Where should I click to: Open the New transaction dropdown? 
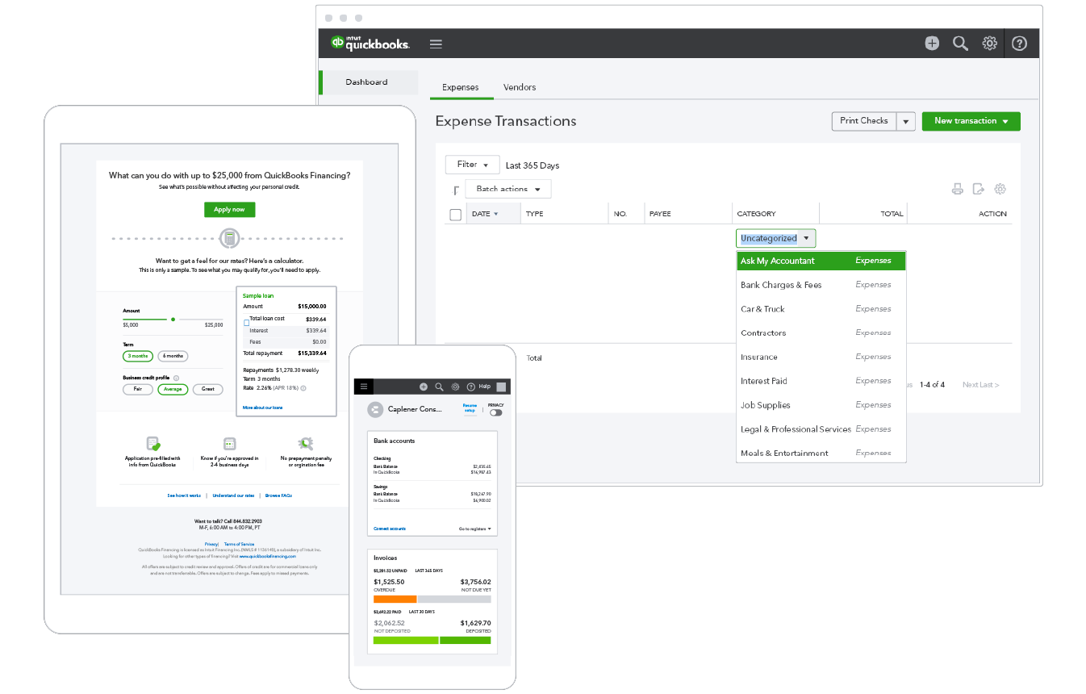pos(971,121)
